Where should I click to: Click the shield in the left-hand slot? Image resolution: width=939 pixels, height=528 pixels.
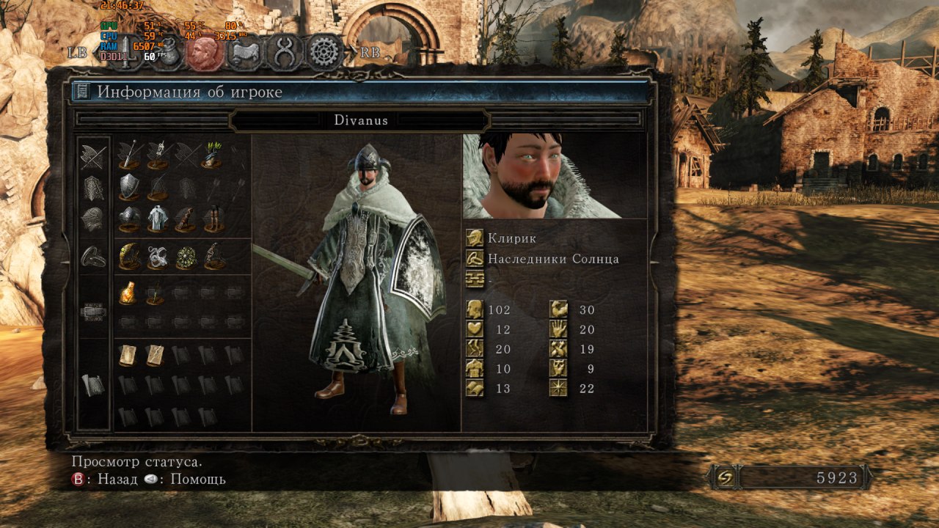[x=128, y=187]
